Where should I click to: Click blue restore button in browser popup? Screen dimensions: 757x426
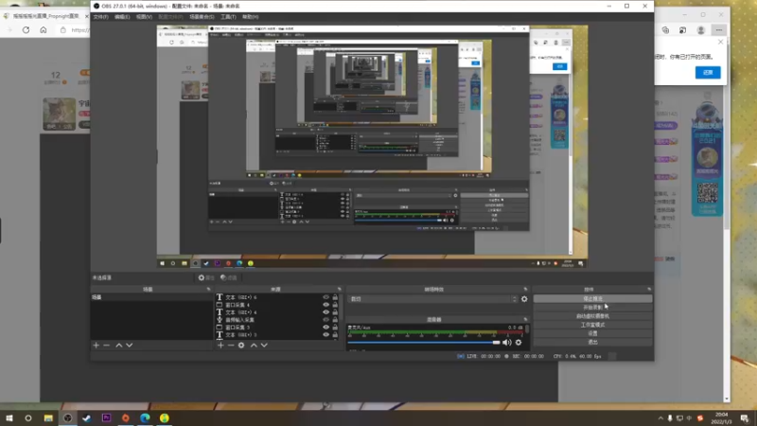tap(708, 73)
